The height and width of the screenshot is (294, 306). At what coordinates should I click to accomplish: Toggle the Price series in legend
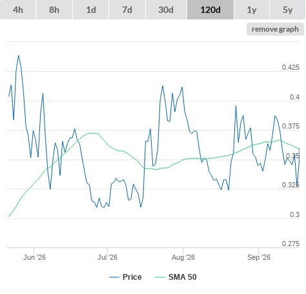point(132,277)
